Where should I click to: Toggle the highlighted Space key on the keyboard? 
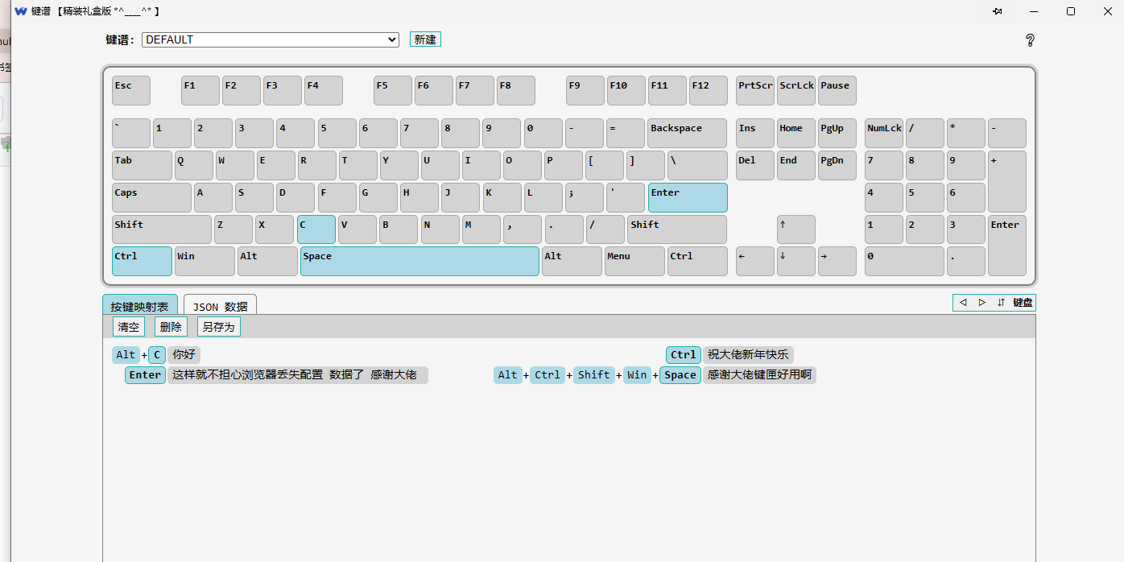pos(419,261)
